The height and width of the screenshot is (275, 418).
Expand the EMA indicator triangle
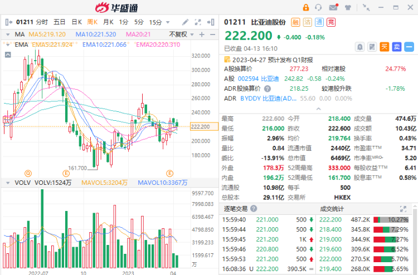tap(8, 45)
